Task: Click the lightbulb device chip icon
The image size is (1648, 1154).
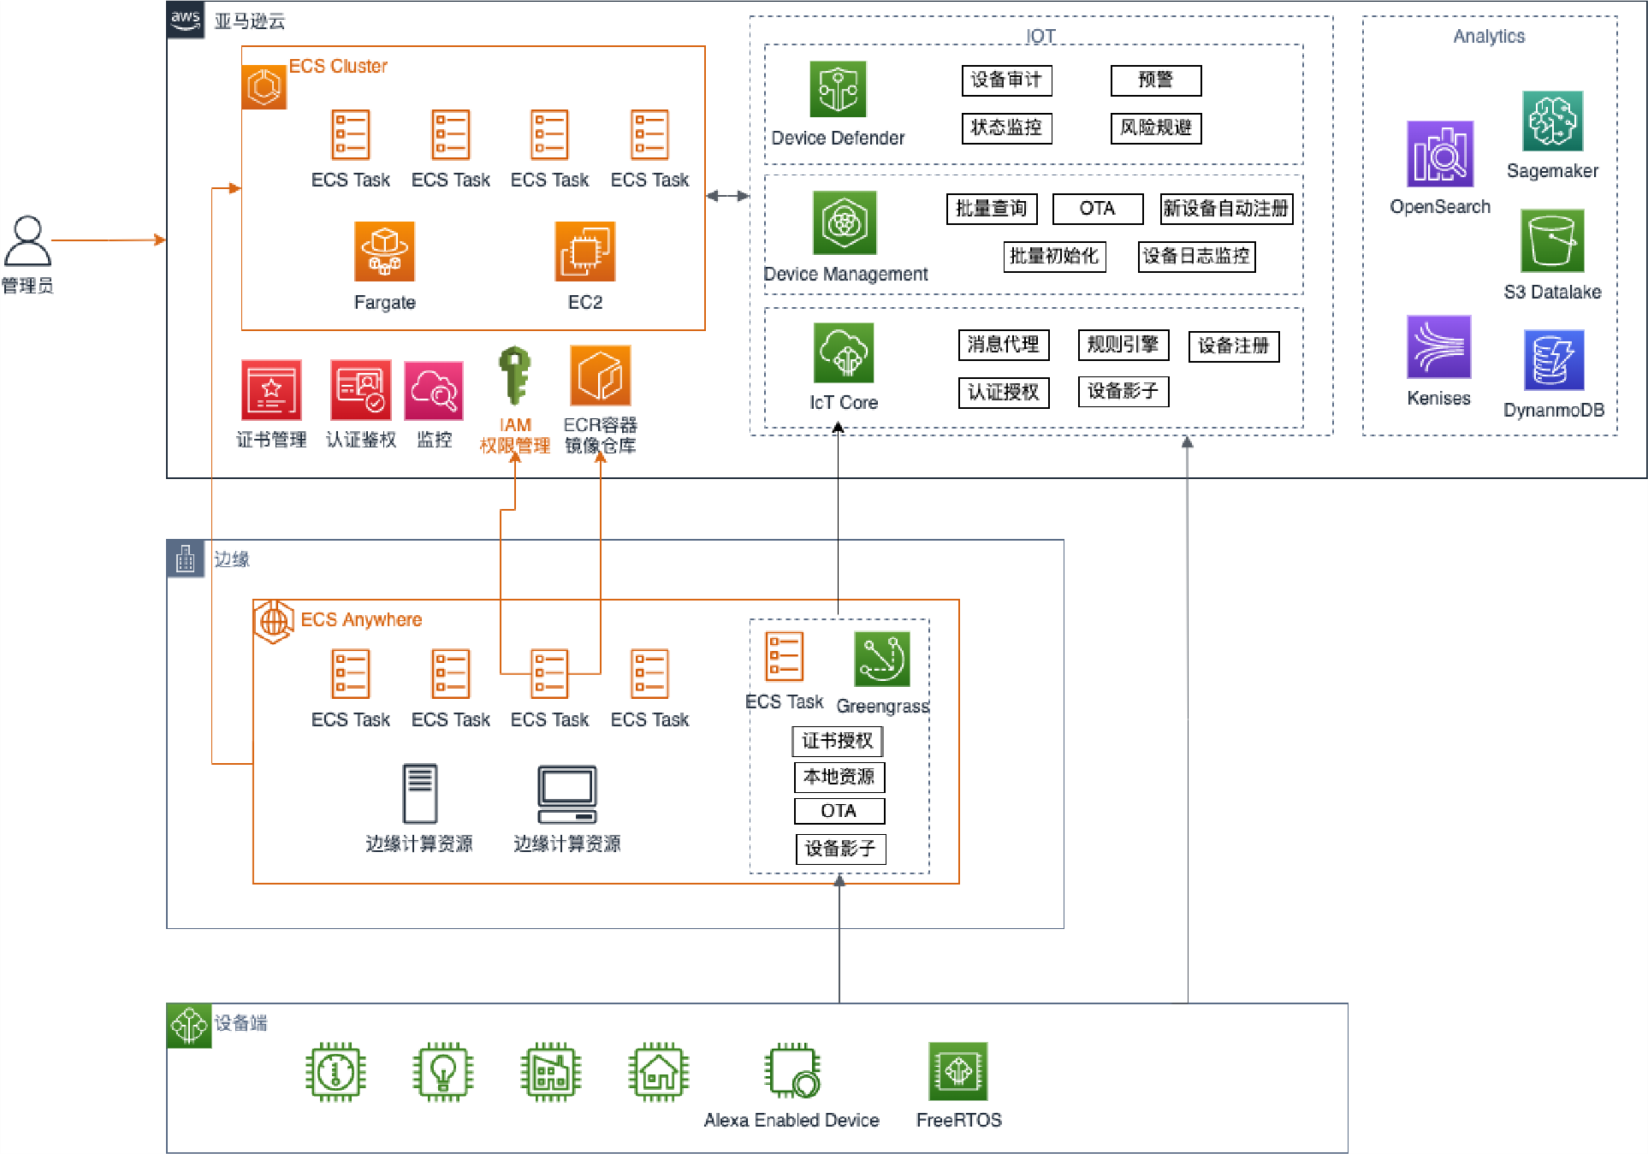Action: click(x=442, y=1072)
